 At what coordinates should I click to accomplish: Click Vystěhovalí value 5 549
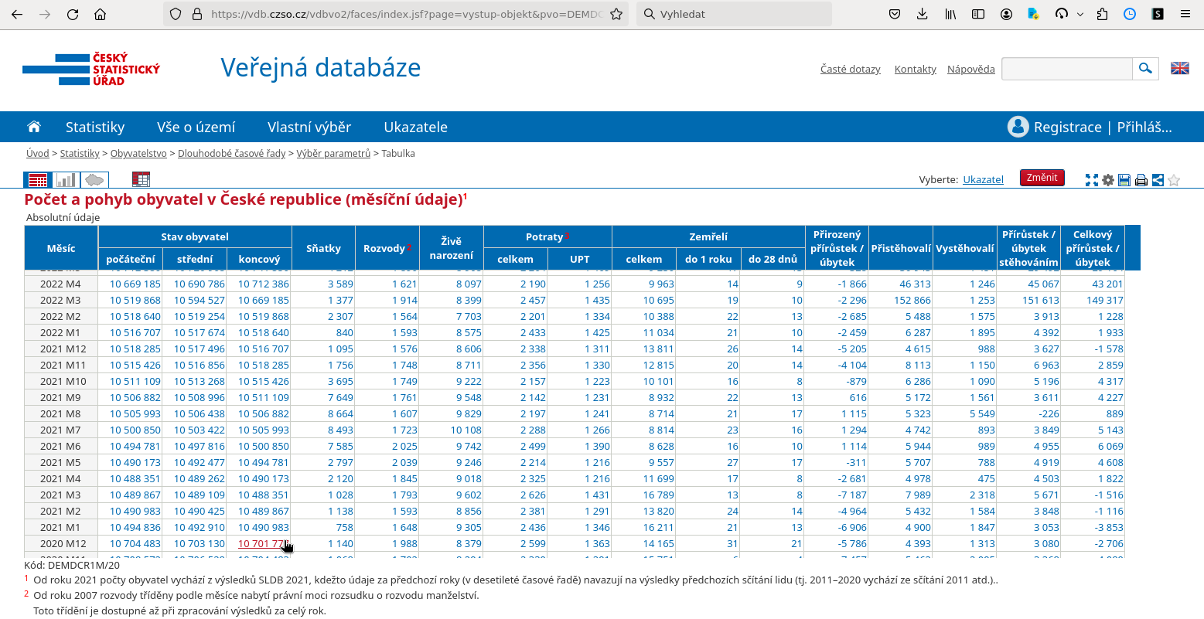pyautogui.click(x=982, y=413)
